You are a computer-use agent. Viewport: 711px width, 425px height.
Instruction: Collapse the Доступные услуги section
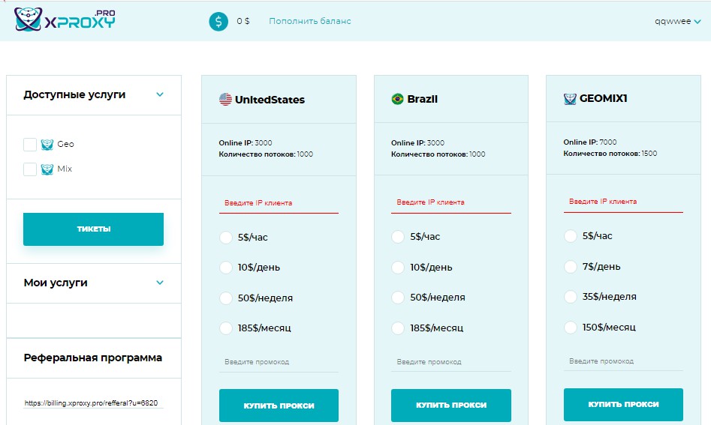[x=160, y=94]
